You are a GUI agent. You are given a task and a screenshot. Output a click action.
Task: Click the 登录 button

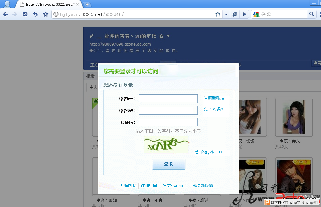(168, 164)
